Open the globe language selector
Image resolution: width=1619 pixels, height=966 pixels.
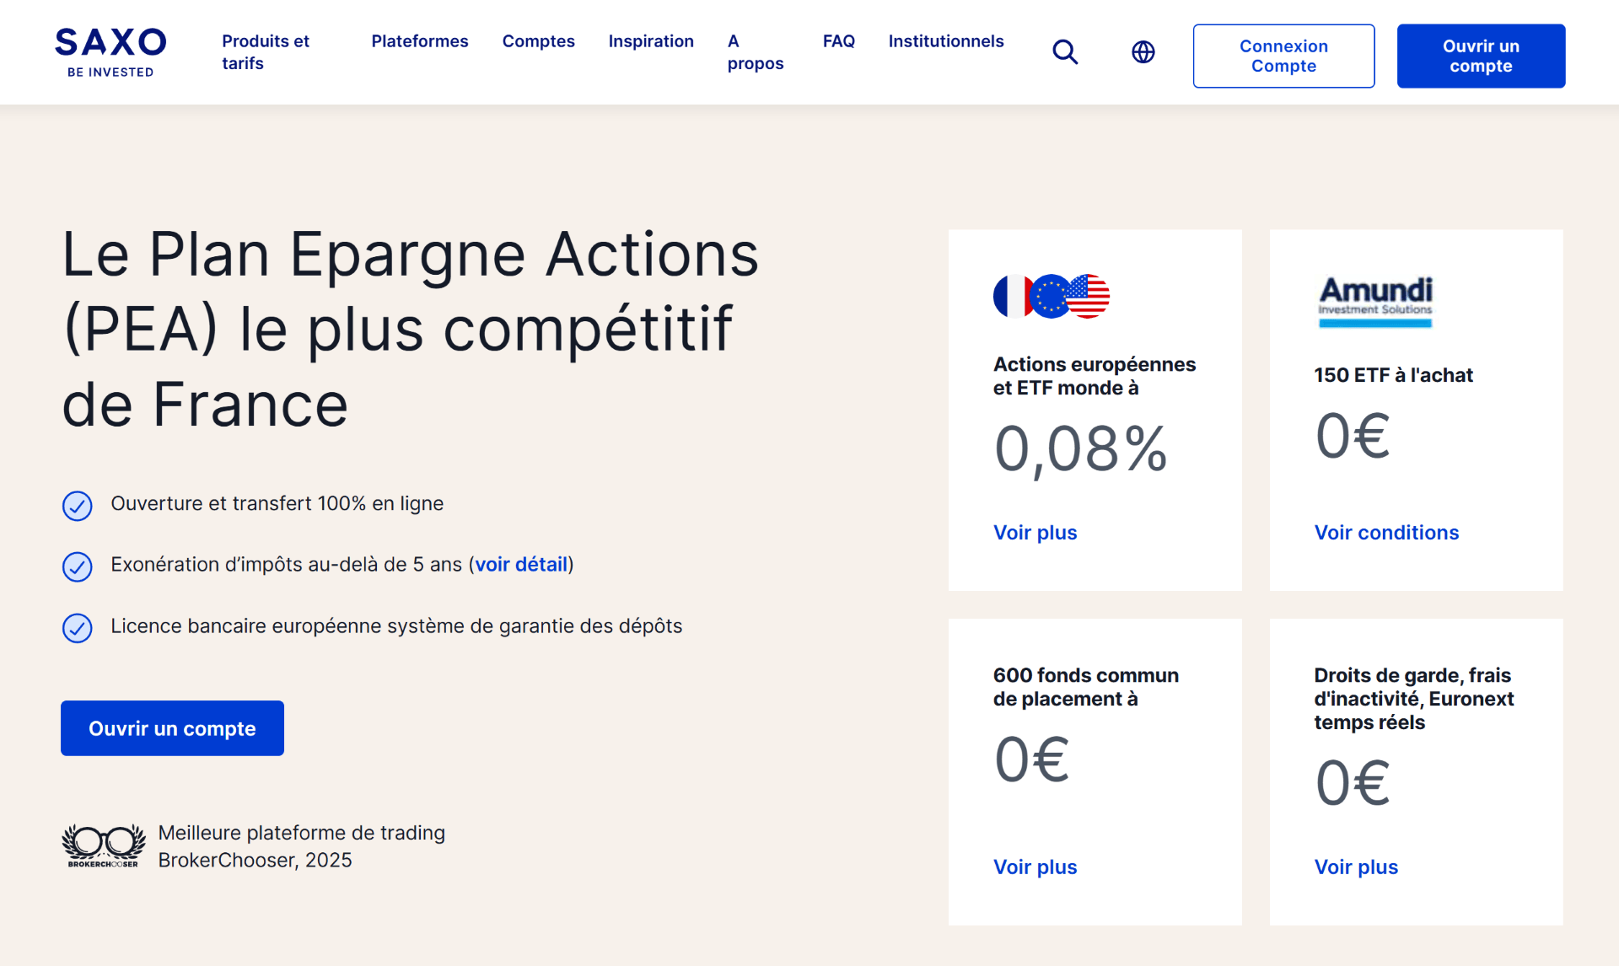tap(1143, 52)
